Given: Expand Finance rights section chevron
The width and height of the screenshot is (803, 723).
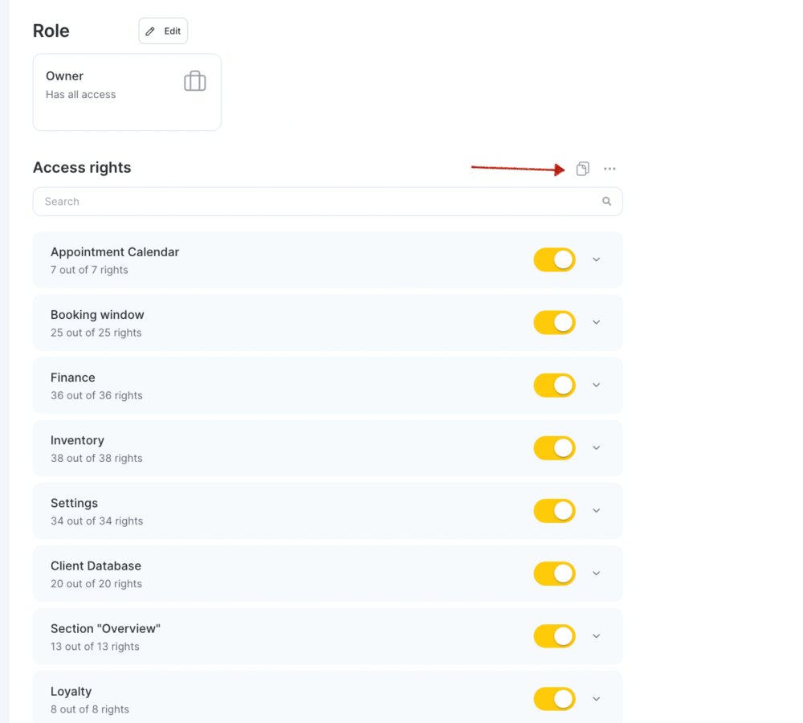Looking at the screenshot, I should [596, 386].
